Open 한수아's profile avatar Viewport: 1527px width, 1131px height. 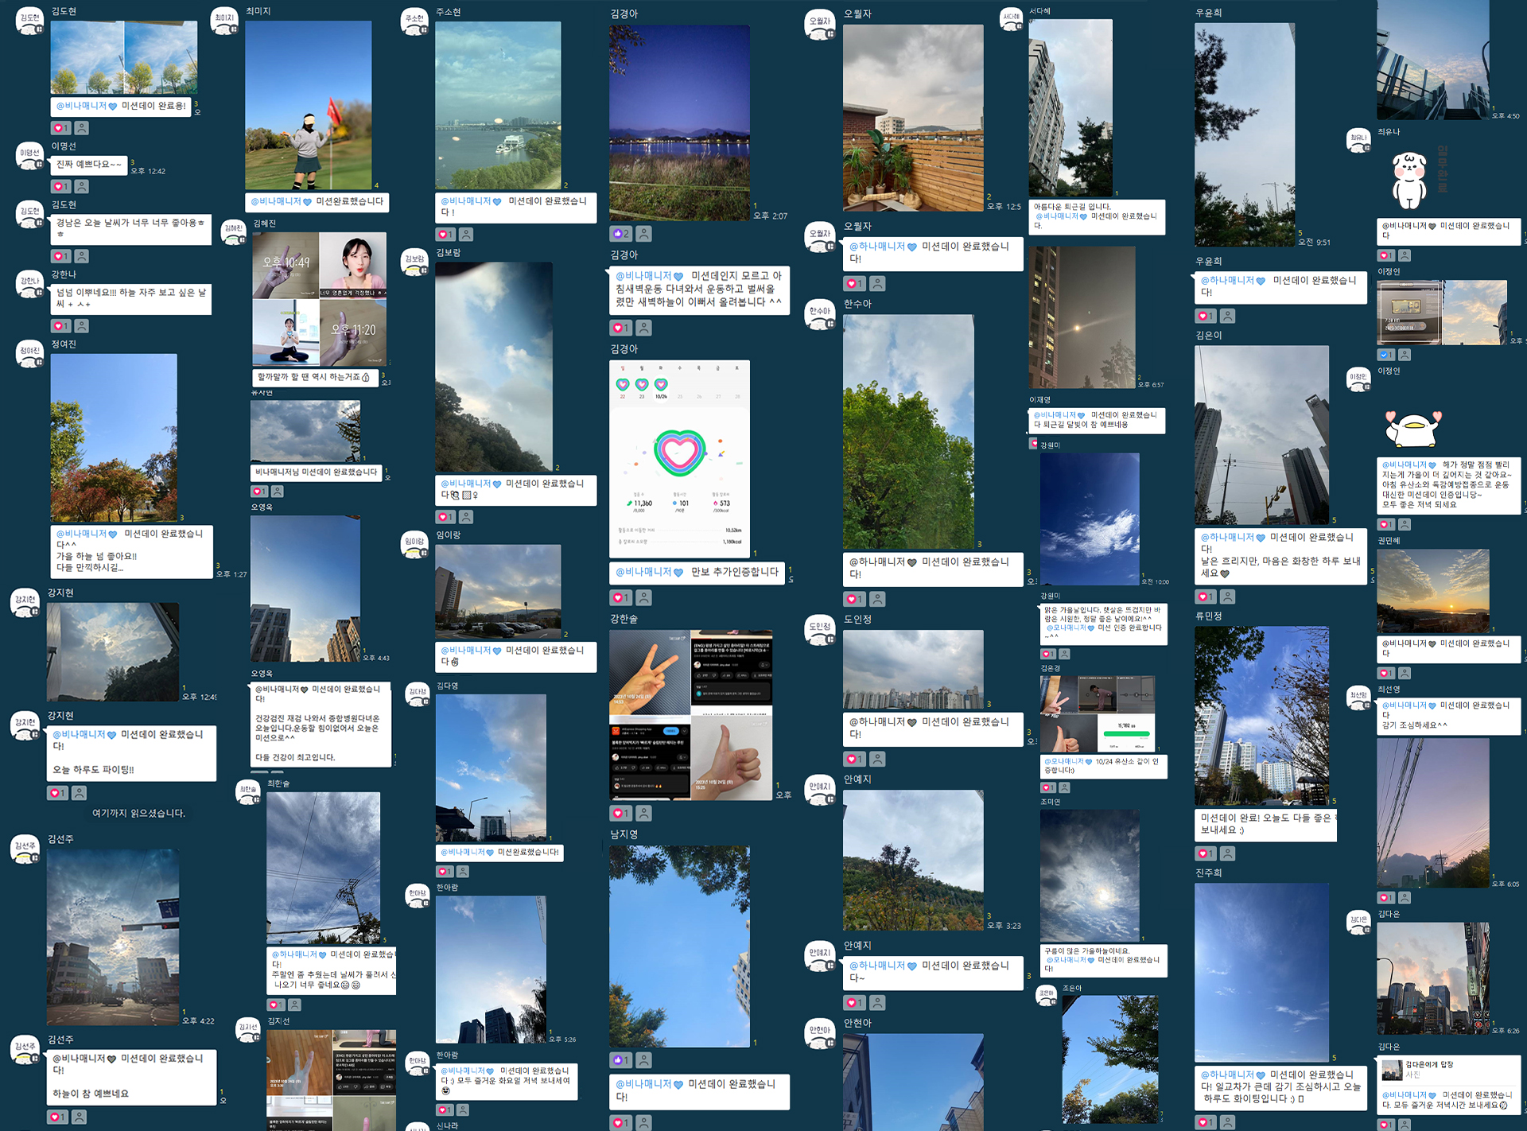click(819, 314)
